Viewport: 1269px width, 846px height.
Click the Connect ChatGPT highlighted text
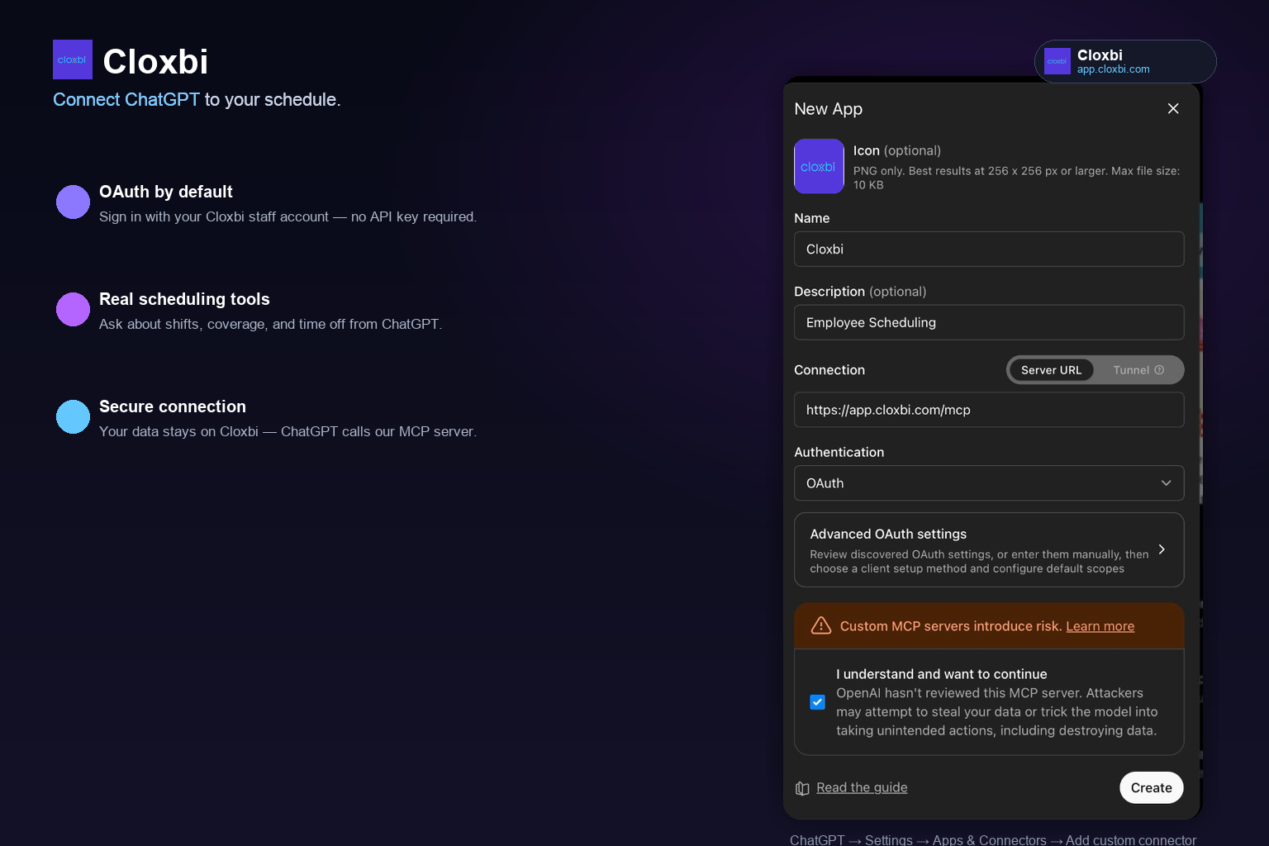[126, 99]
